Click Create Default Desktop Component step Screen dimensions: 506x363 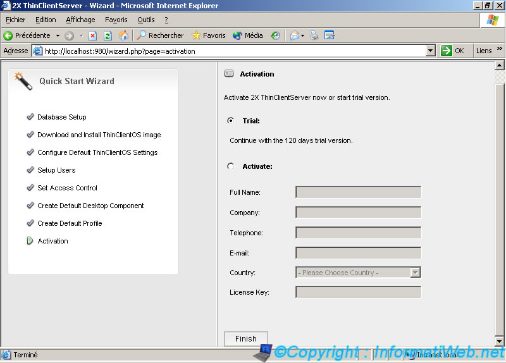pyautogui.click(x=90, y=206)
